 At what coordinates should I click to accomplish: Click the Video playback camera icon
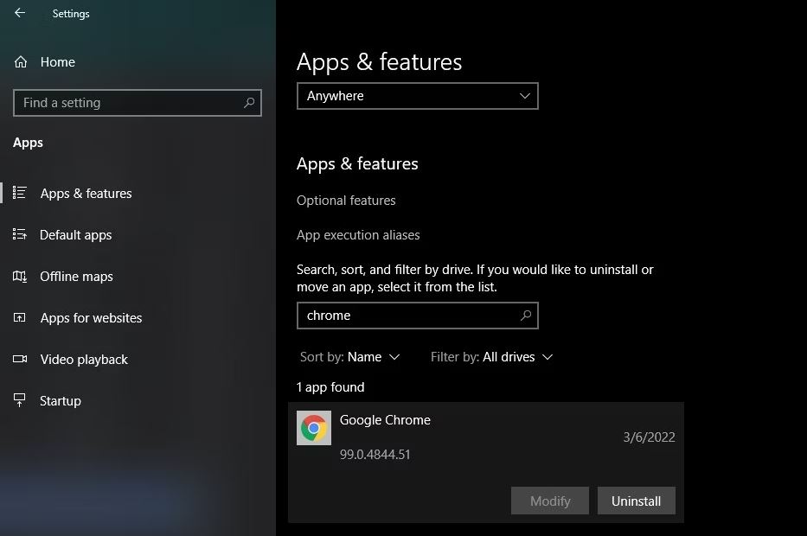click(x=20, y=359)
